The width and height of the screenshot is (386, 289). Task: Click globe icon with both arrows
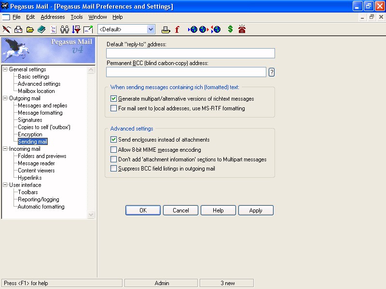[x=216, y=29]
